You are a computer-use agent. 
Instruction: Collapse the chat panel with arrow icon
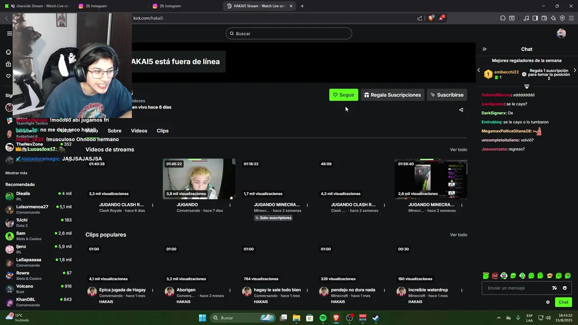click(485, 49)
